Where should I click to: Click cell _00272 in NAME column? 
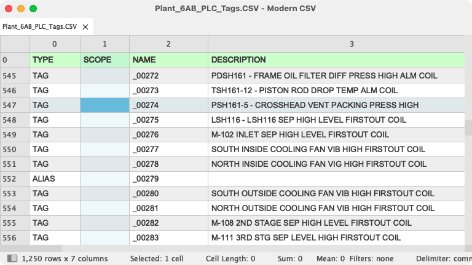pyautogui.click(x=168, y=75)
